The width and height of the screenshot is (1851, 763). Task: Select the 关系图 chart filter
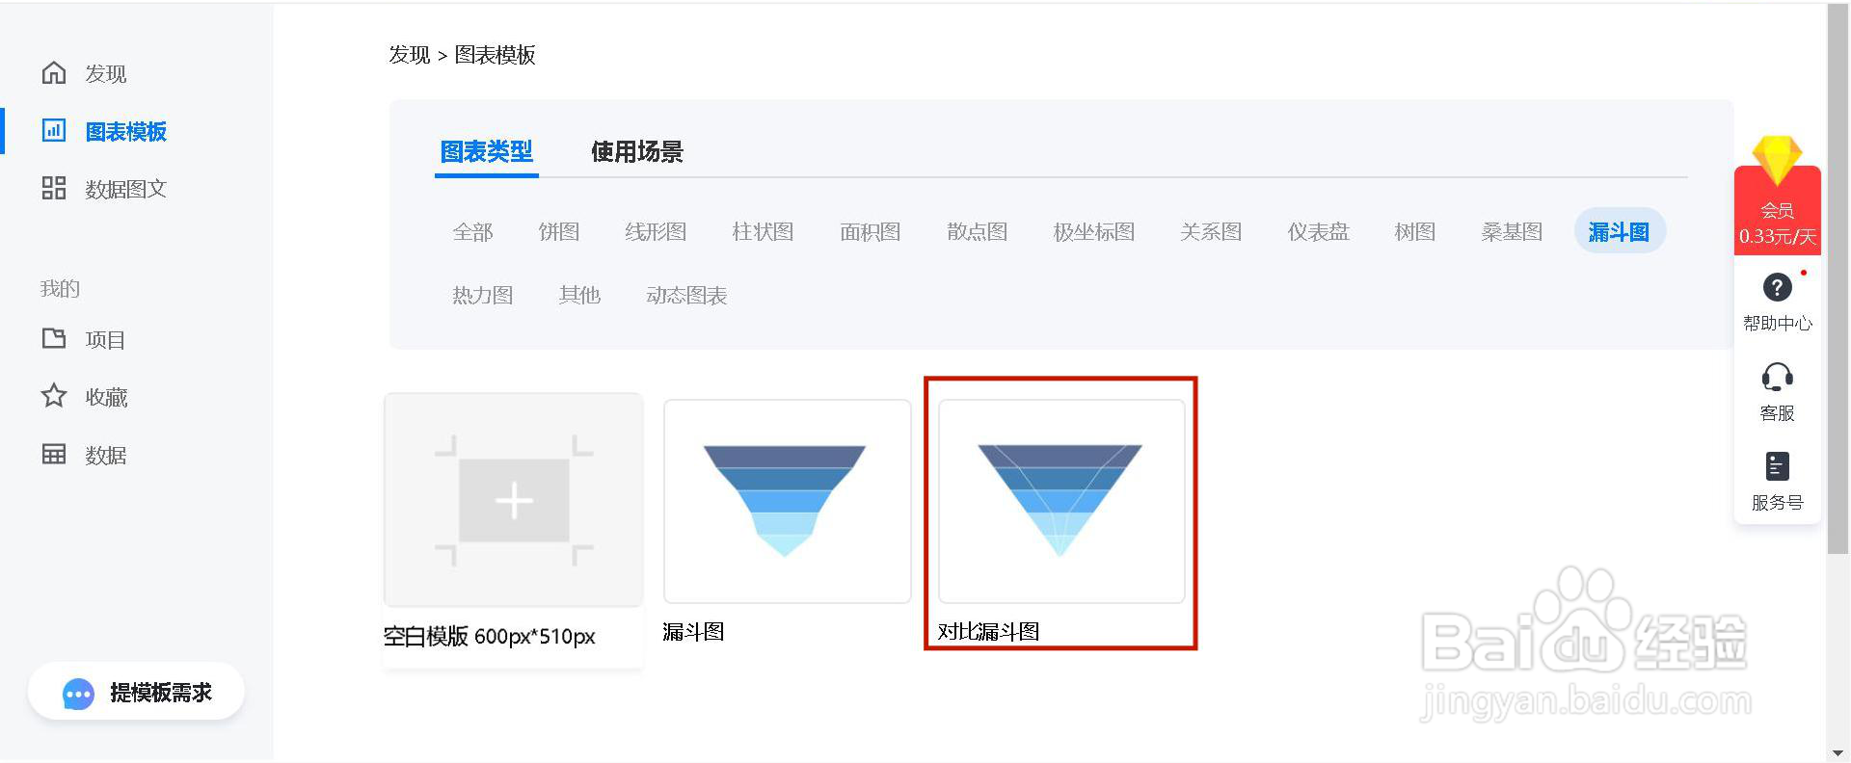coord(1211,232)
